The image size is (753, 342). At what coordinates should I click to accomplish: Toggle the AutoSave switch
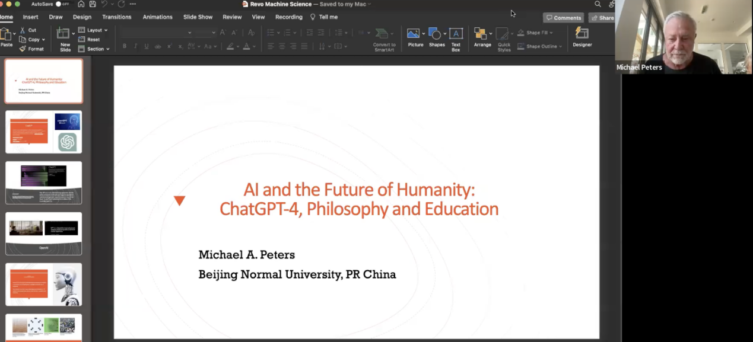click(61, 4)
